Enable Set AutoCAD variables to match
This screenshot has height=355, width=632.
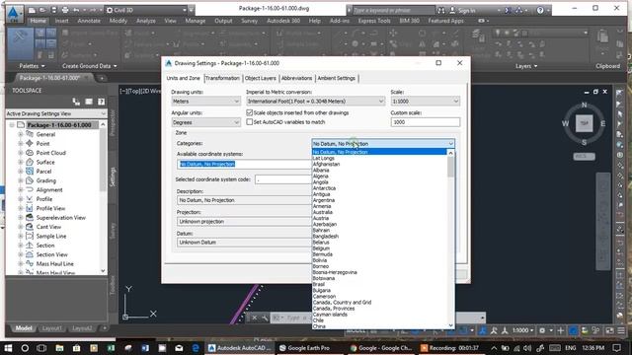point(250,122)
